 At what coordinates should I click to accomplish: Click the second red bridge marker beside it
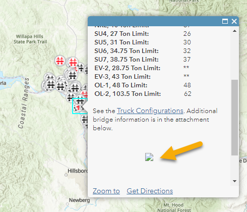[73, 63]
